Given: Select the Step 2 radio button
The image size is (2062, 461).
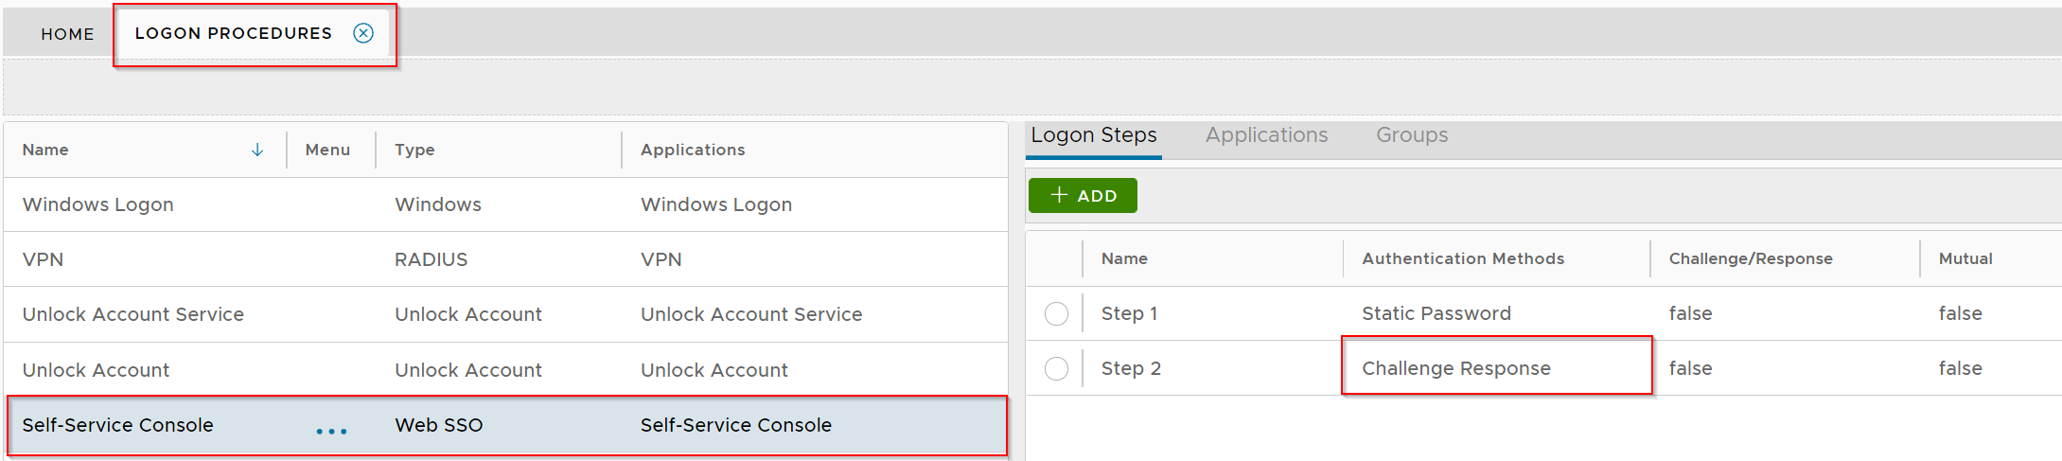Looking at the screenshot, I should pos(1056,368).
